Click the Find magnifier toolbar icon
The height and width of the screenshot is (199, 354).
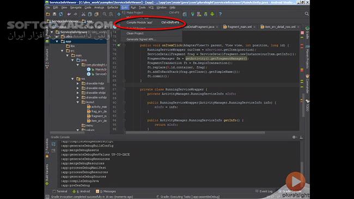click(x=105, y=14)
